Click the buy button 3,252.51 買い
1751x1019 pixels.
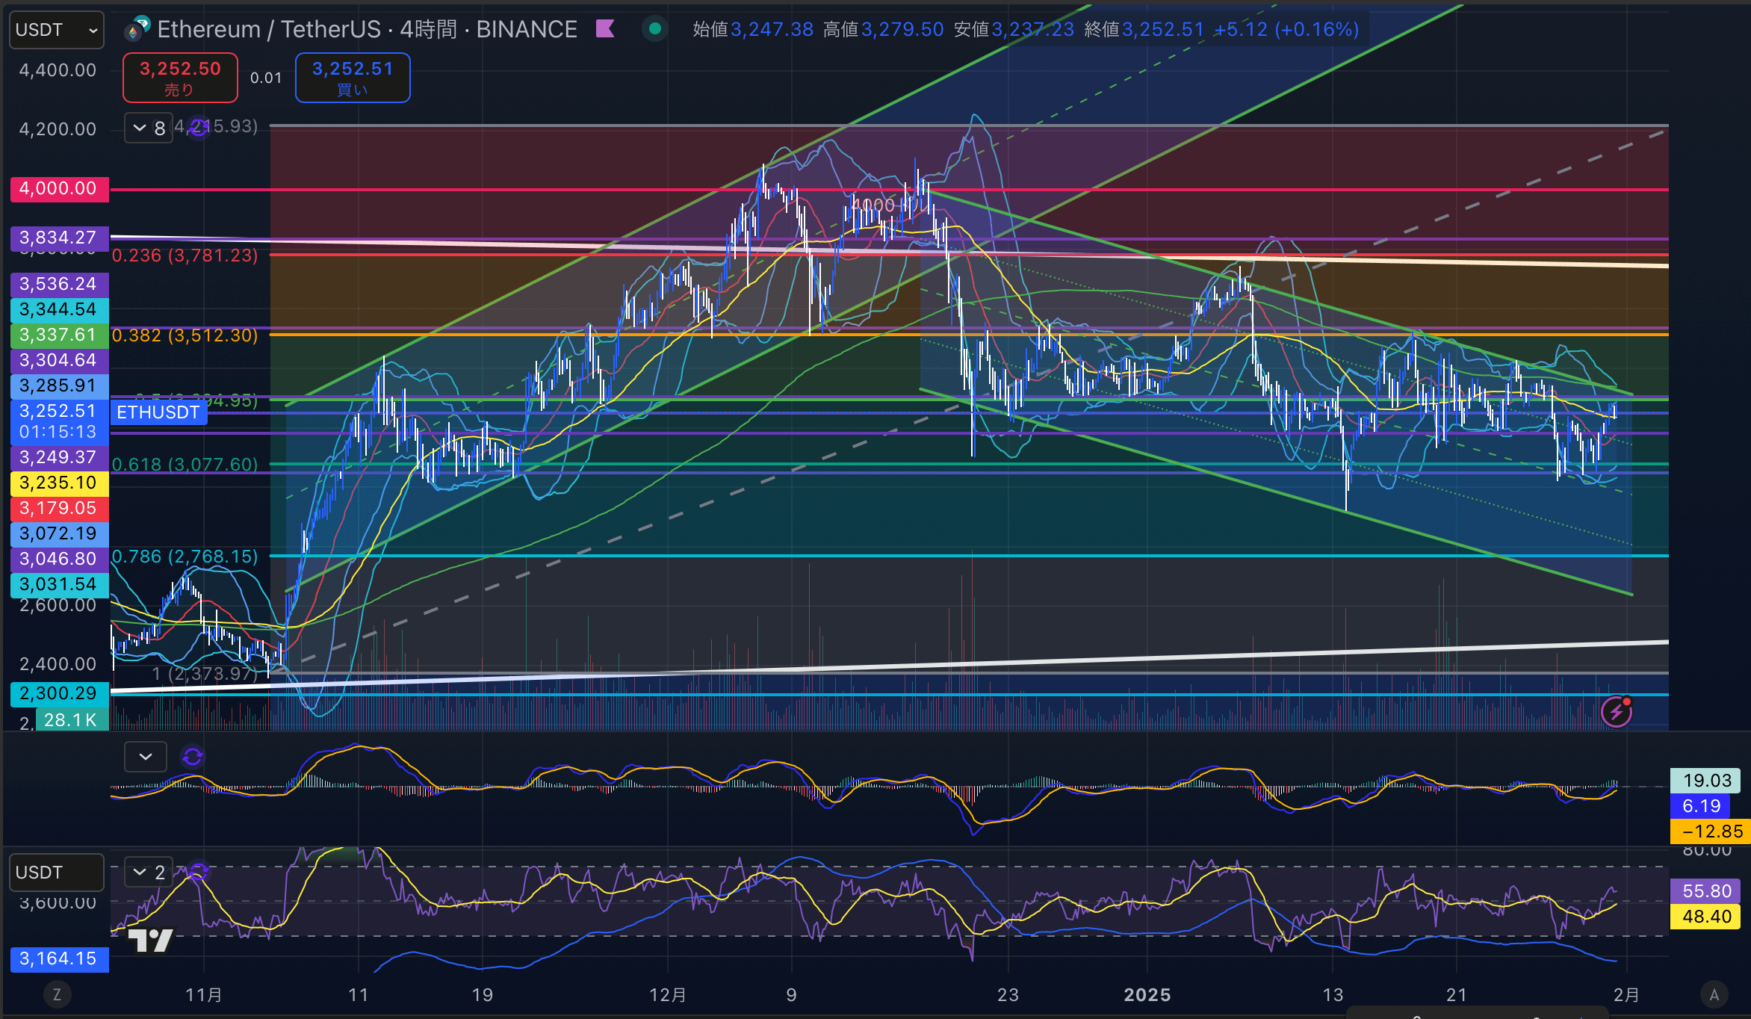(353, 78)
